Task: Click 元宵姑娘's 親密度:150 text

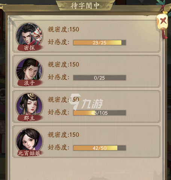Action: [64, 135]
